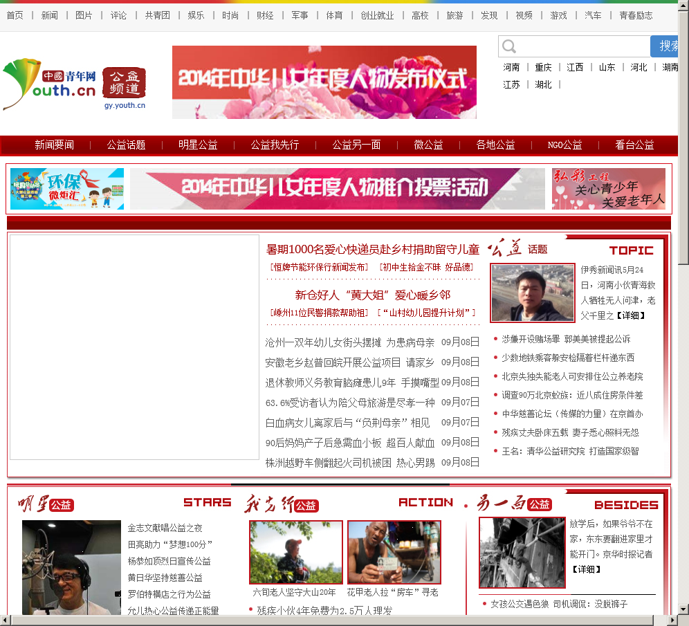Open headline 暑期1000名爱心快递员赴乡村捐助留守儿童
689x626 pixels.
(x=373, y=250)
